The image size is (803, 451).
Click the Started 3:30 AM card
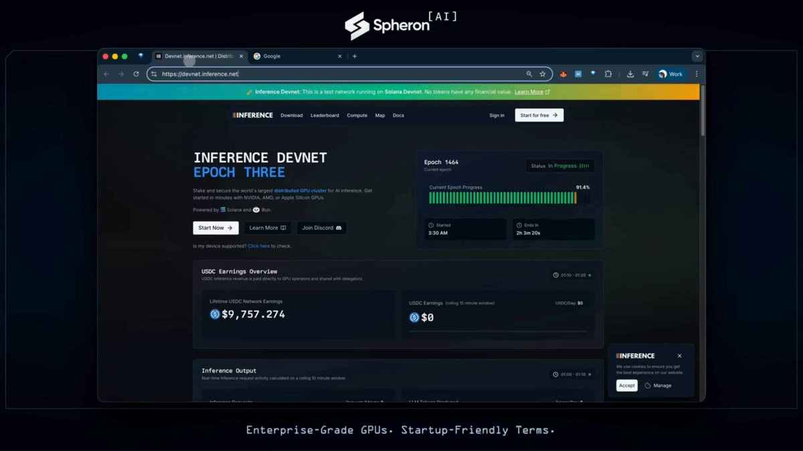[466, 229]
